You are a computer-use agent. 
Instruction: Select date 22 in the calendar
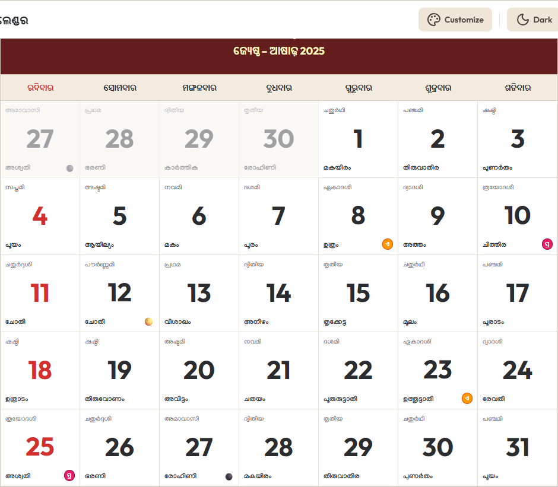coord(358,370)
